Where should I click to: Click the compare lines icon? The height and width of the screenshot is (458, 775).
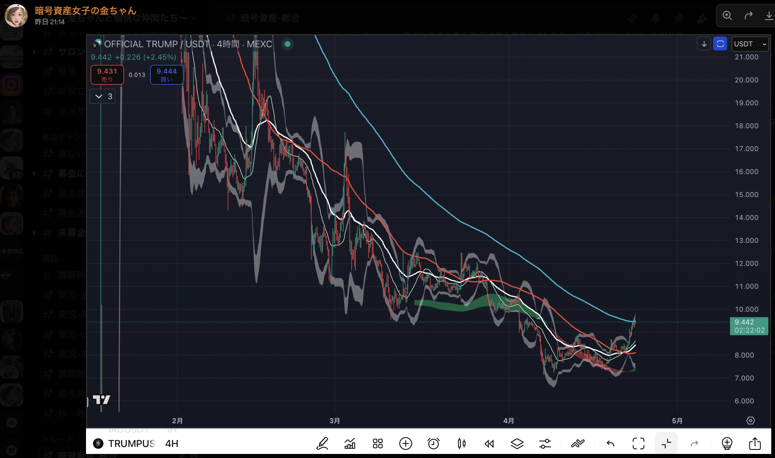point(578,444)
